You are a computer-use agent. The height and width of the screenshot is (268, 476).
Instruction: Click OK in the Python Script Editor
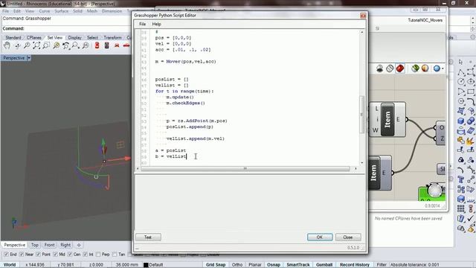tap(320, 237)
